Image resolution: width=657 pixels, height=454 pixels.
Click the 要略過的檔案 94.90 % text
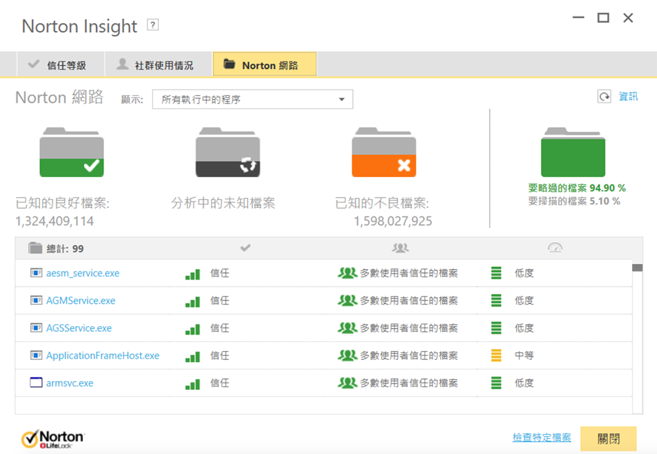click(577, 188)
